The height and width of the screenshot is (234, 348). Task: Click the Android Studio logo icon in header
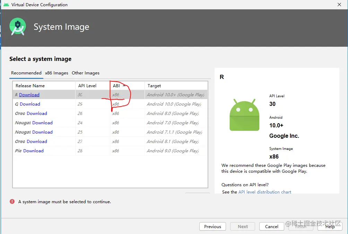coord(18,27)
